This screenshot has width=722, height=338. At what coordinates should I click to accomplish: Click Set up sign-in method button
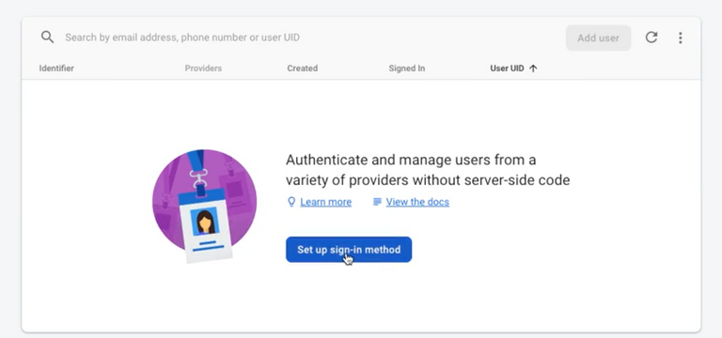coord(349,250)
